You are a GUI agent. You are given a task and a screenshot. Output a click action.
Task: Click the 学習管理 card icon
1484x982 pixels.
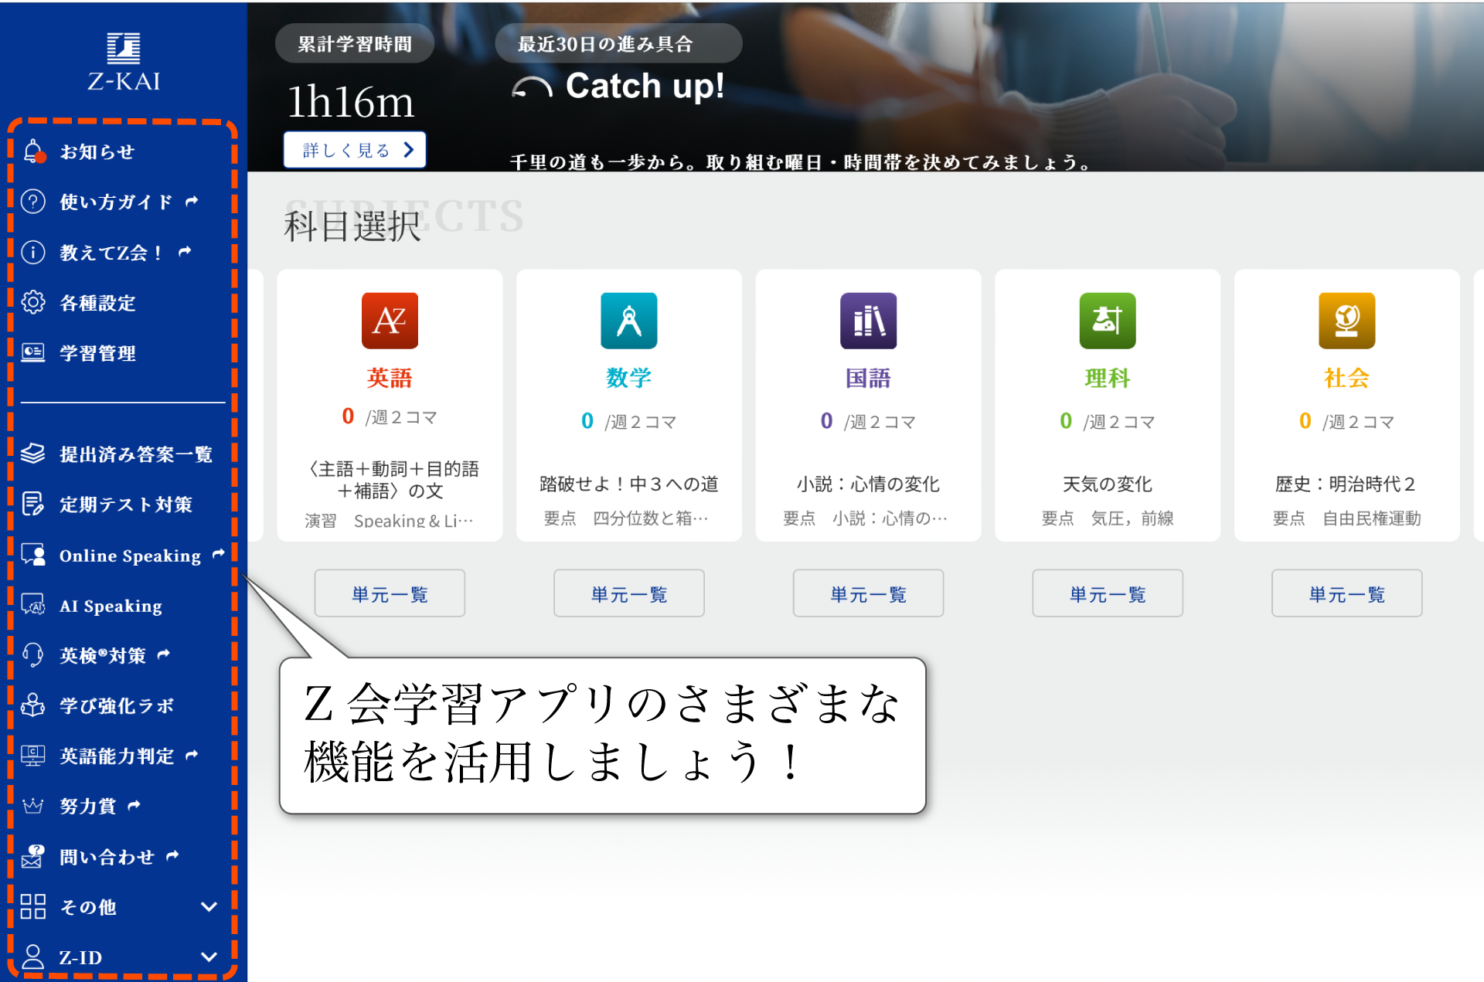[33, 352]
